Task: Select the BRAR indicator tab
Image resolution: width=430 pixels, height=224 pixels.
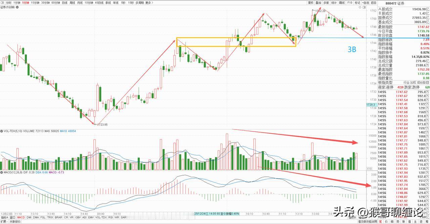Action: coord(58,217)
